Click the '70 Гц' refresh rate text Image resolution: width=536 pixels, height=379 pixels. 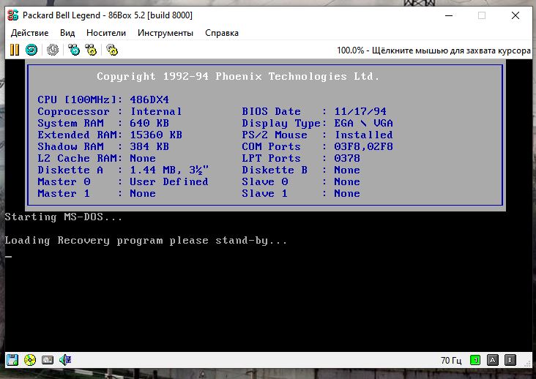coord(451,361)
